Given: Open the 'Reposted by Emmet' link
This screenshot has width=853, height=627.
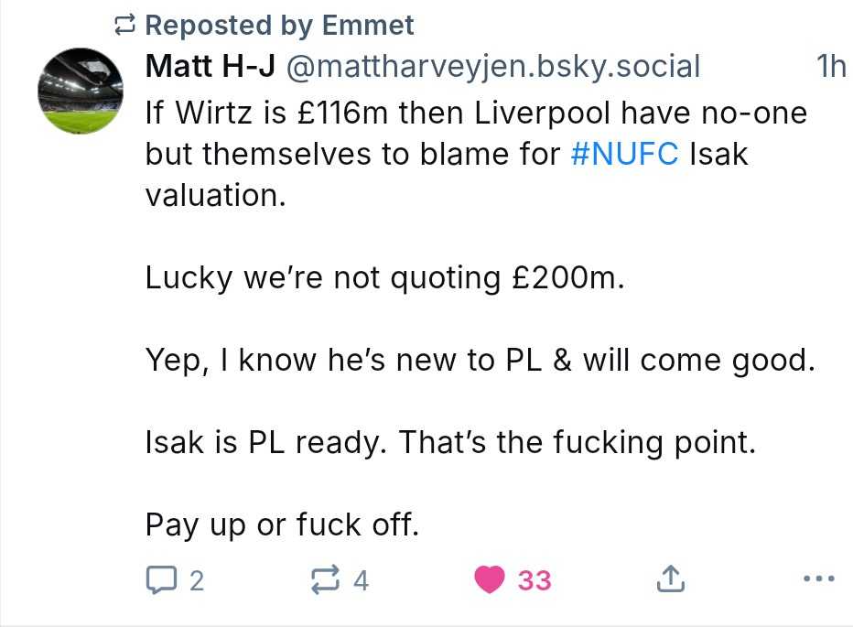Looking at the screenshot, I should point(279,26).
